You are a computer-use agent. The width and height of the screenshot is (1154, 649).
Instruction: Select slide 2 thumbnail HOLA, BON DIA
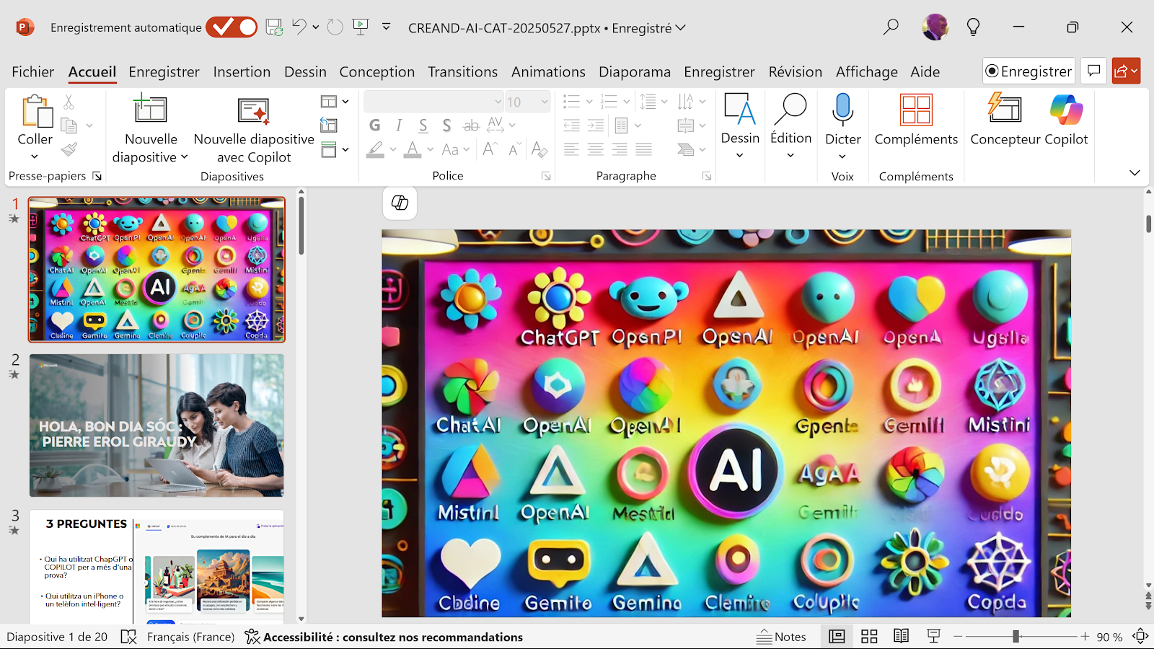coord(157,425)
